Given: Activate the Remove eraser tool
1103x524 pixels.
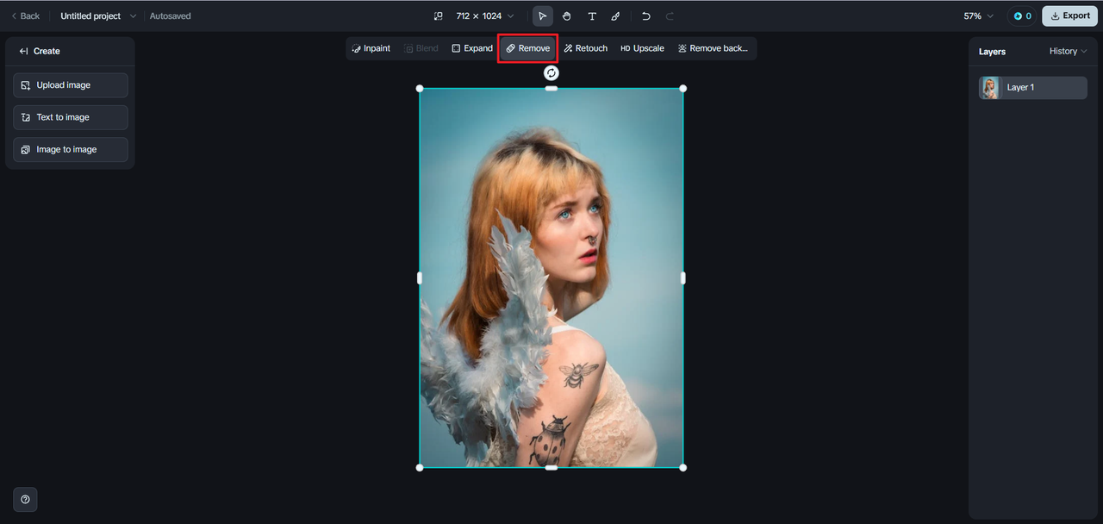Looking at the screenshot, I should (x=527, y=48).
